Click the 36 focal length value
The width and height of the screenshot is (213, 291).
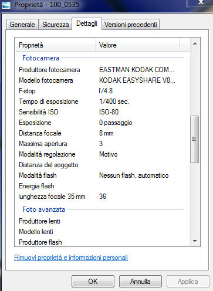103,197
